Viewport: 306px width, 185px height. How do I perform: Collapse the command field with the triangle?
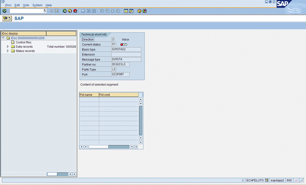pos(51,11)
